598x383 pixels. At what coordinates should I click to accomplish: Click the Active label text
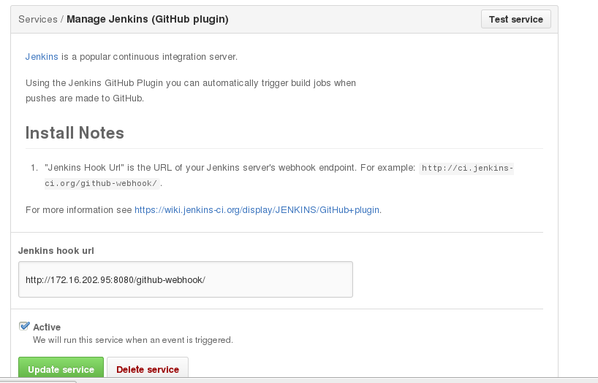[x=47, y=327]
